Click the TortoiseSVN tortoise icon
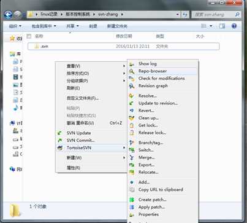This screenshot has width=247, height=223. pos(59,148)
